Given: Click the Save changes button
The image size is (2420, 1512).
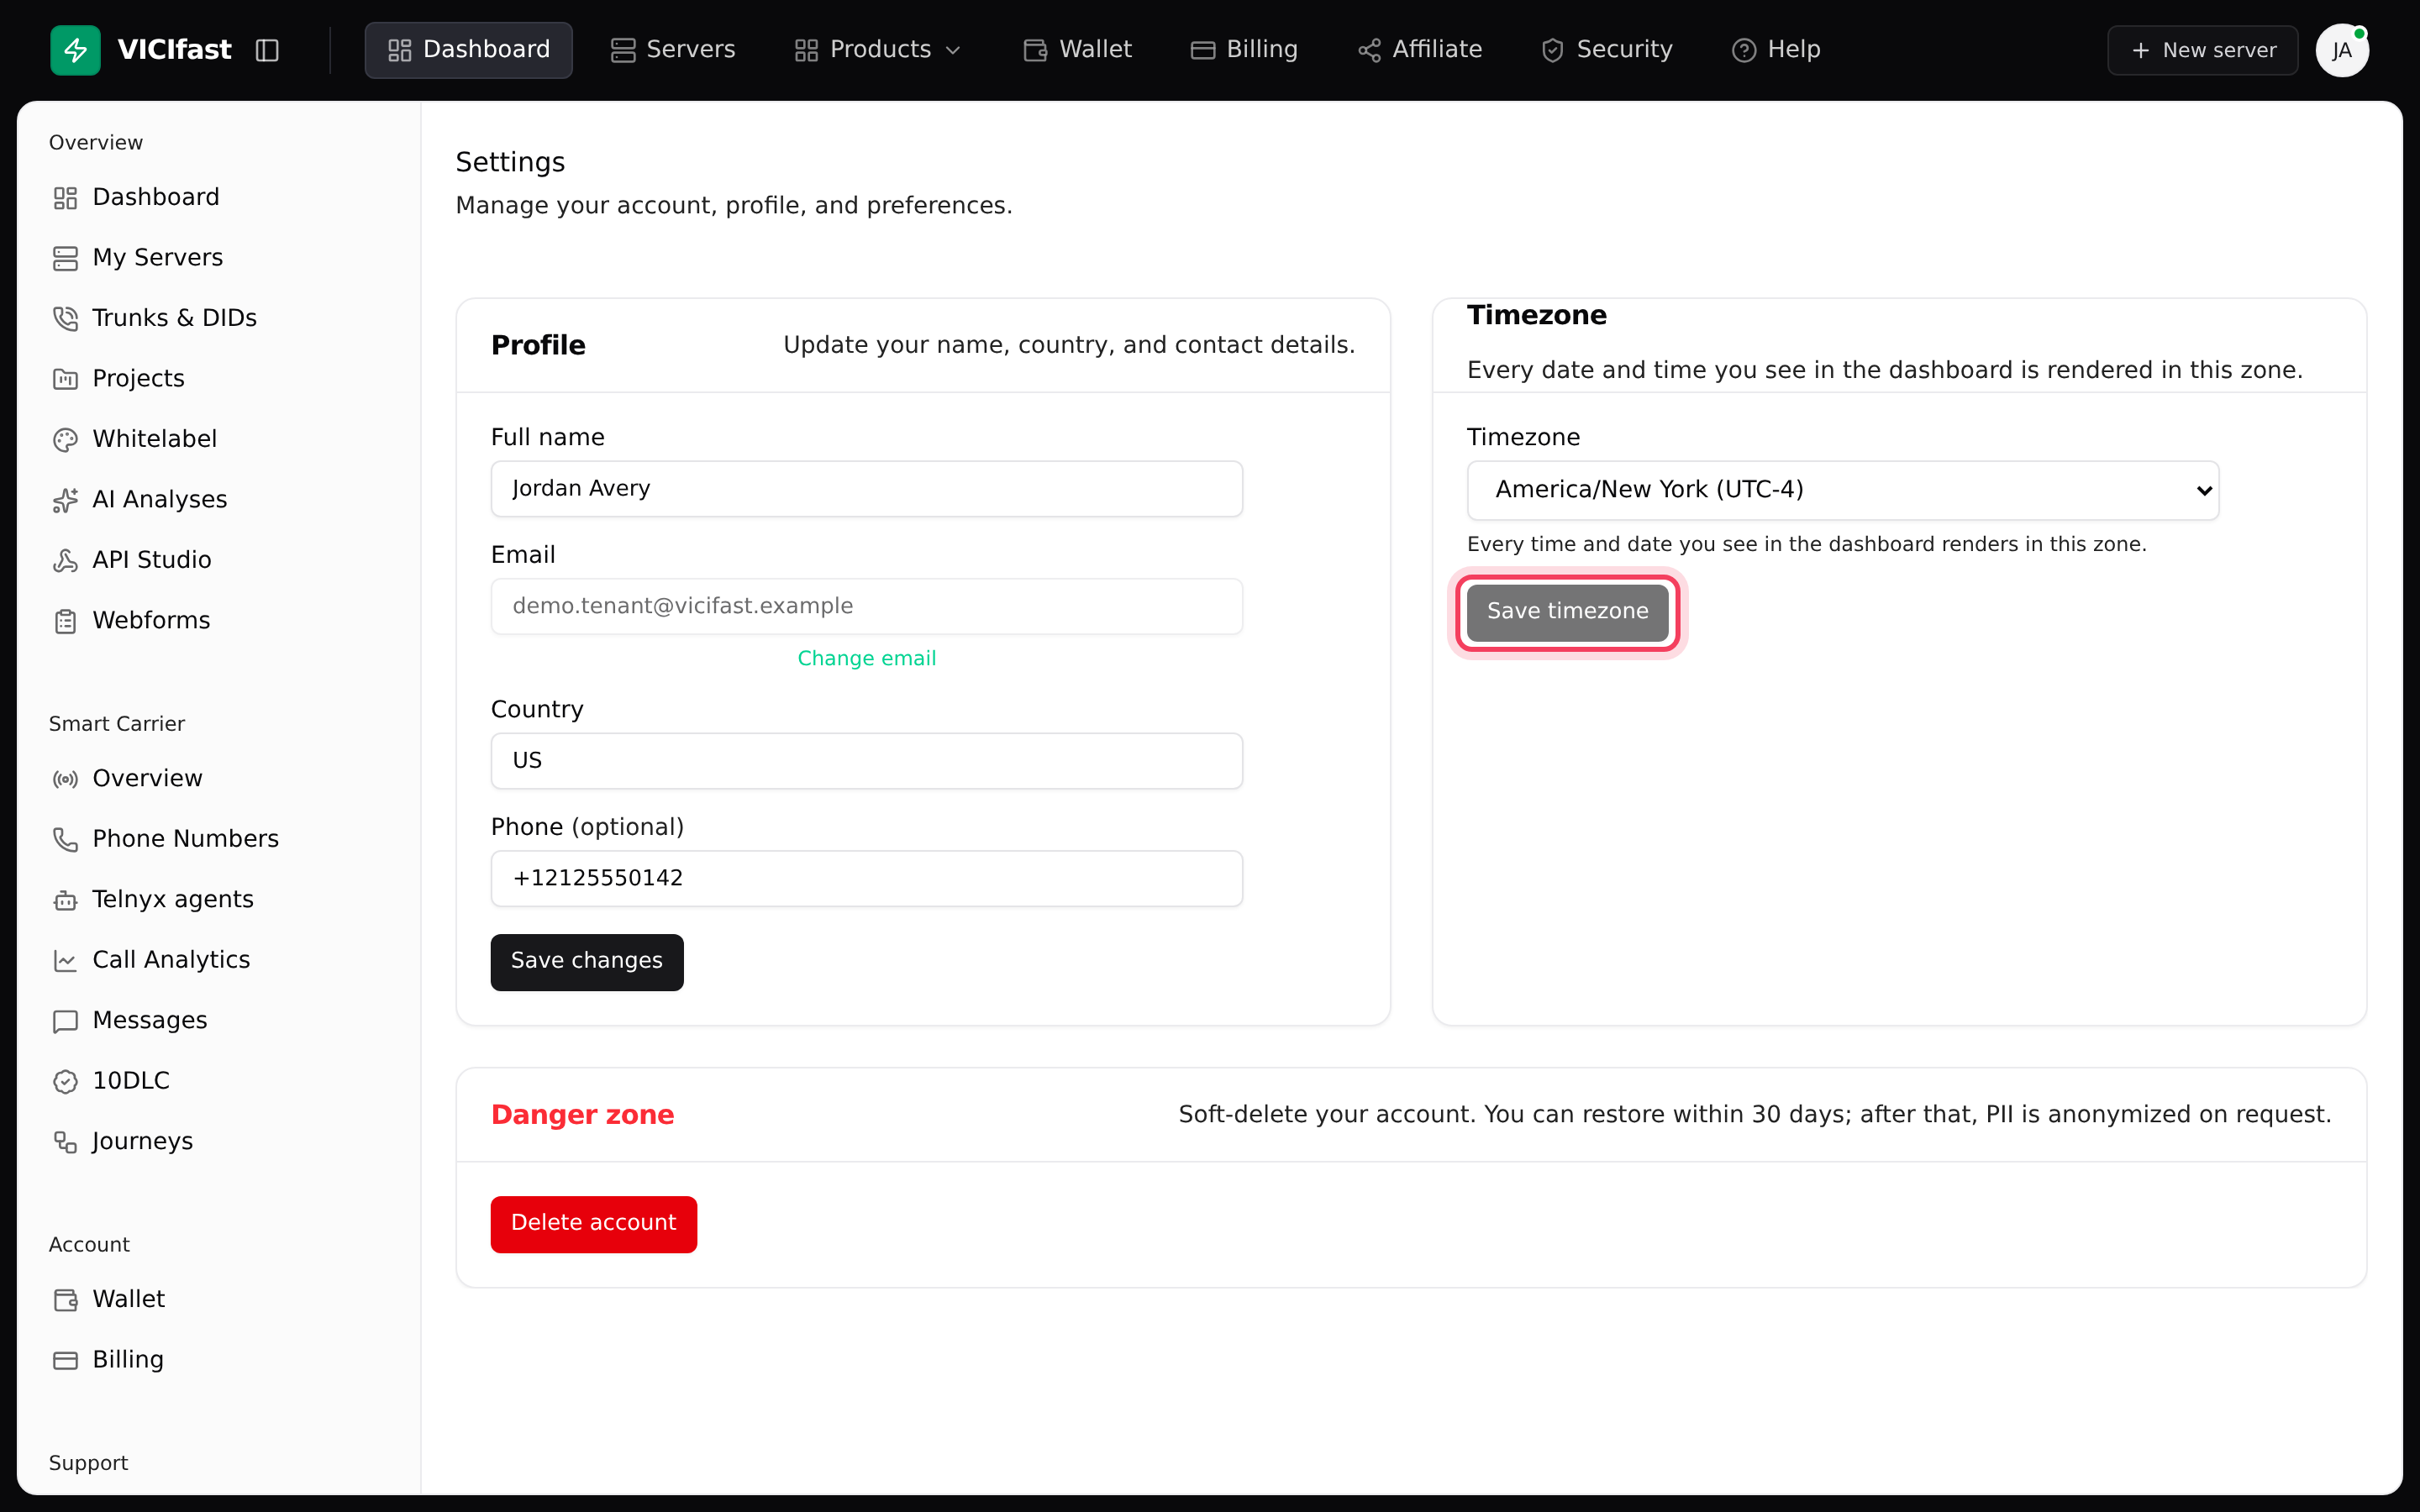Looking at the screenshot, I should pyautogui.click(x=587, y=962).
